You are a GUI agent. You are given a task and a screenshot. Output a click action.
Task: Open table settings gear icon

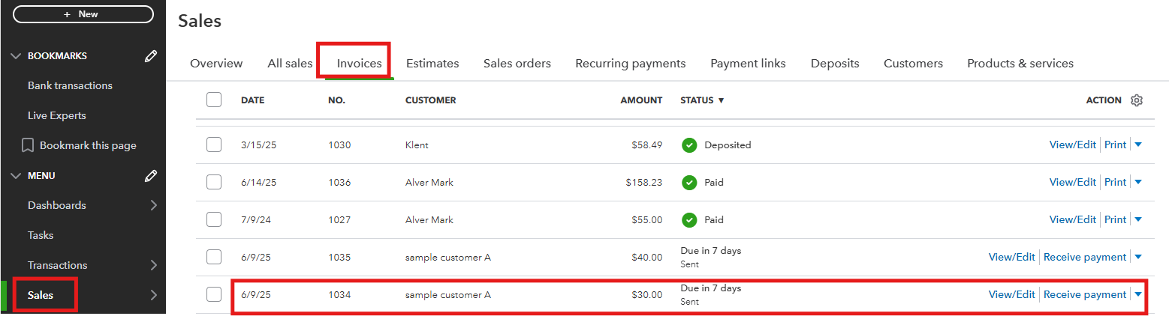point(1137,100)
